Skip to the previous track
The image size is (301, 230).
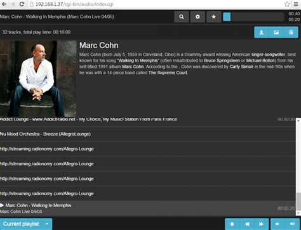click(x=247, y=224)
